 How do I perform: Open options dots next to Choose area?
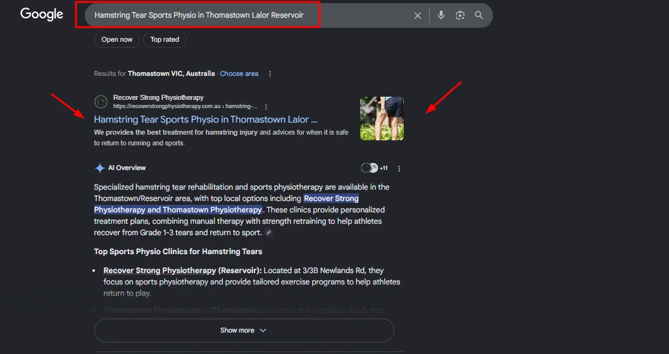point(270,74)
